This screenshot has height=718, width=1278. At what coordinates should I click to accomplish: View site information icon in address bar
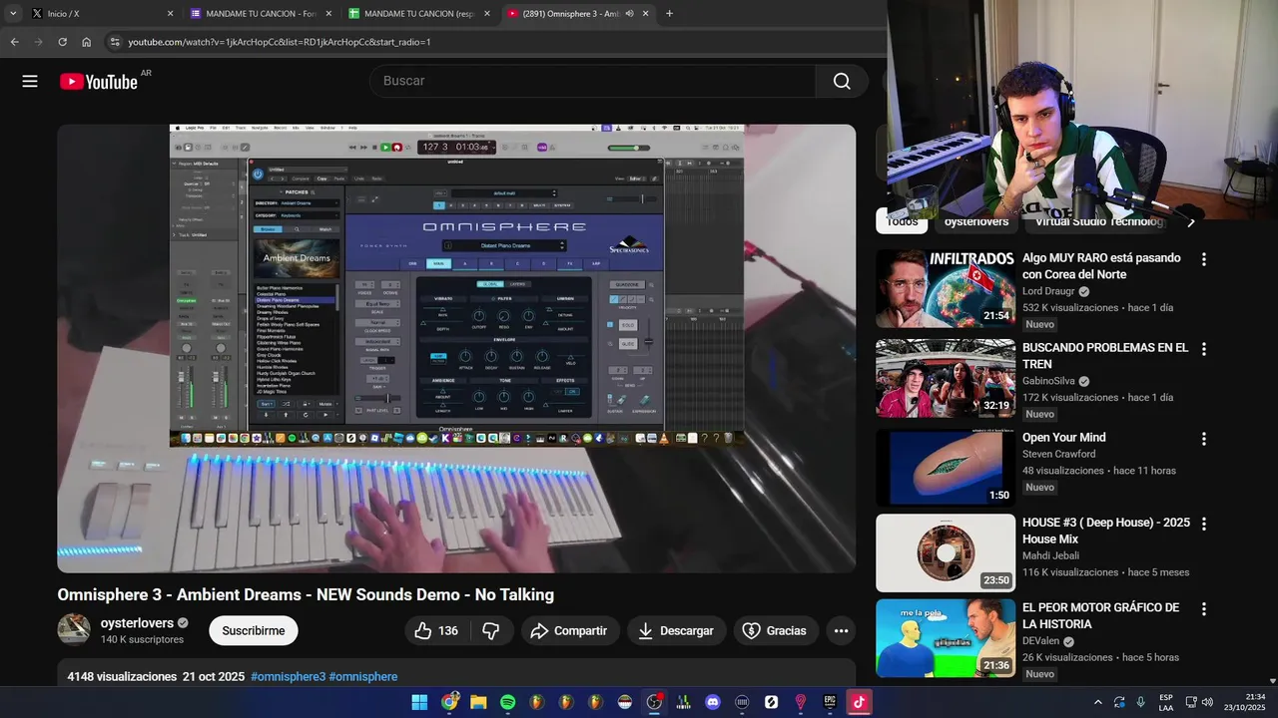[x=115, y=42]
